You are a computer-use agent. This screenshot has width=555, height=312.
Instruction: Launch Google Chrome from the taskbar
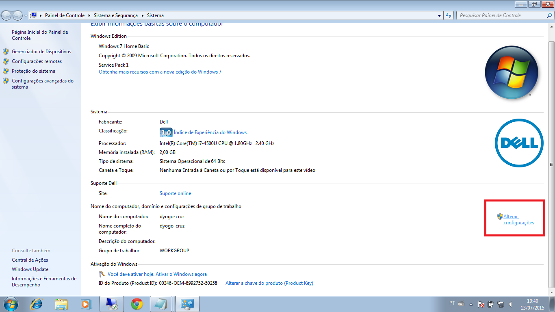[x=137, y=303]
